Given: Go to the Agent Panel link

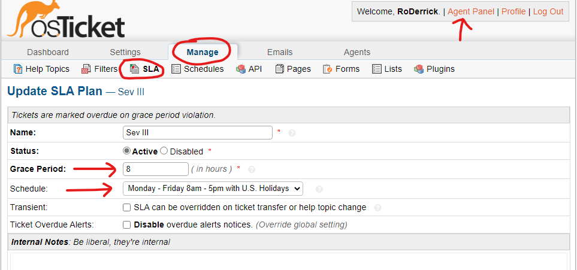Looking at the screenshot, I should click(x=471, y=11).
